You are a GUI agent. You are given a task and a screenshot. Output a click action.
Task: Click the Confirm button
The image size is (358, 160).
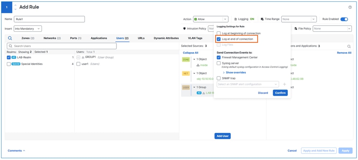coord(280,93)
